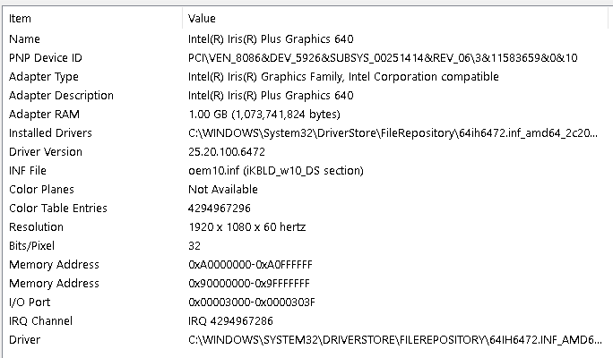The image size is (613, 358).
Task: Select the IRQ Channel row
Action: tap(306, 320)
